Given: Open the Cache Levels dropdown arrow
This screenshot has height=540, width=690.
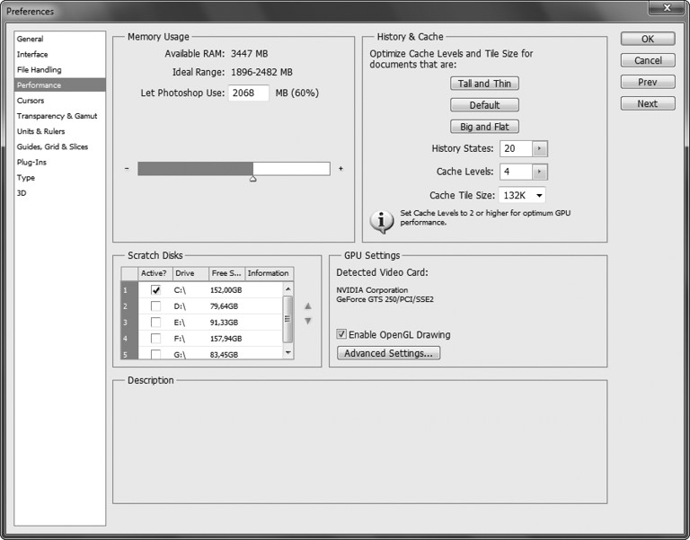Looking at the screenshot, I should [539, 172].
